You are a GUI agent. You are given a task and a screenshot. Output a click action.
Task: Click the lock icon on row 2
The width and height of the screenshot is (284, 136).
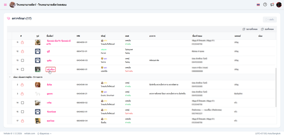click(22, 84)
